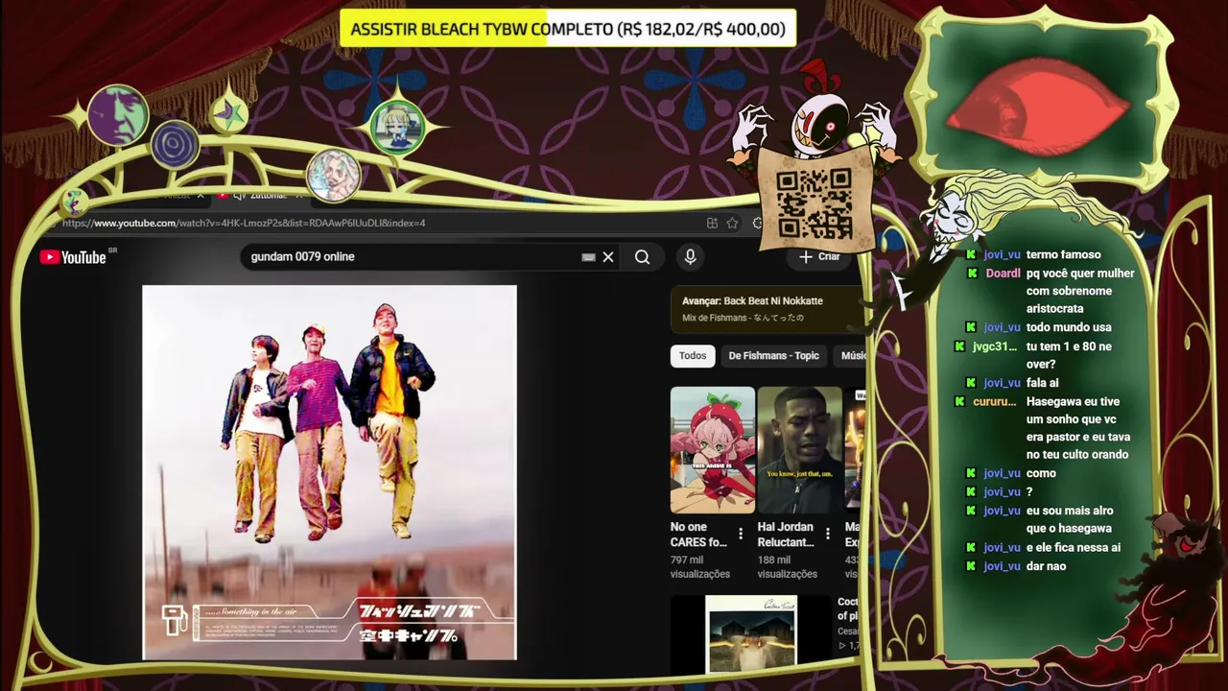Click the extension icon left of the bookmark star

point(712,223)
